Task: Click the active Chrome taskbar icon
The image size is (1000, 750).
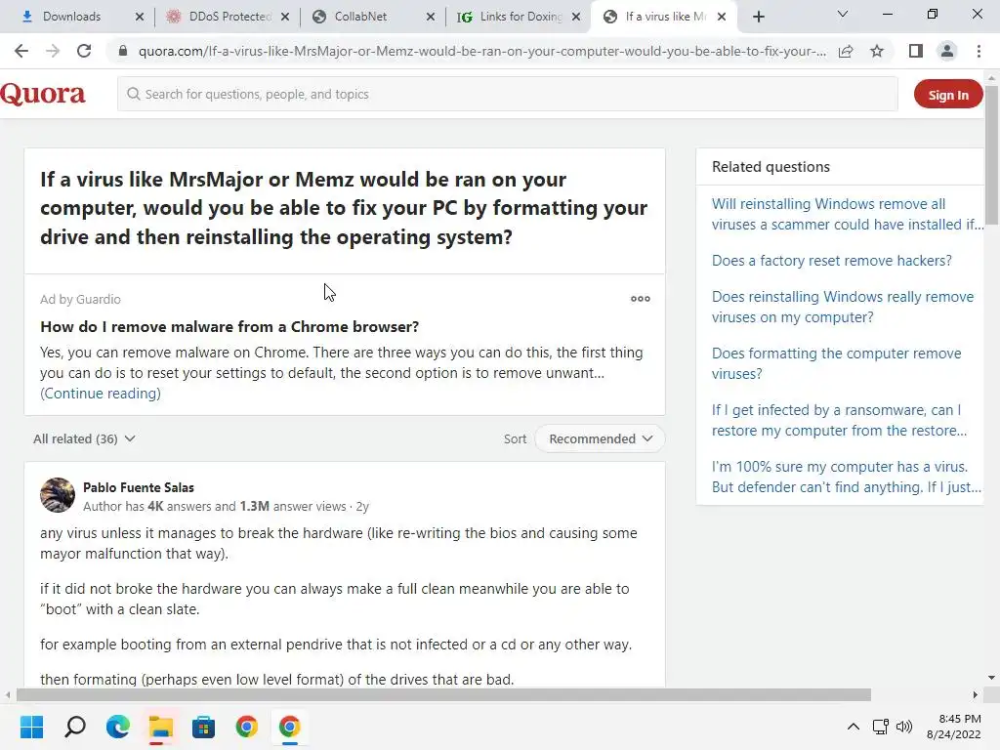Action: point(289,727)
